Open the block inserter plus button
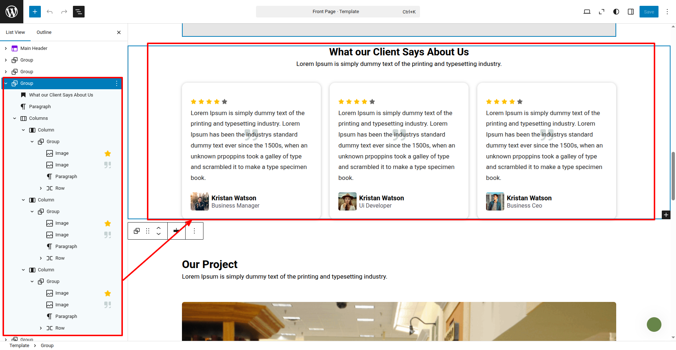Image resolution: width=676 pixels, height=350 pixels. point(35,12)
